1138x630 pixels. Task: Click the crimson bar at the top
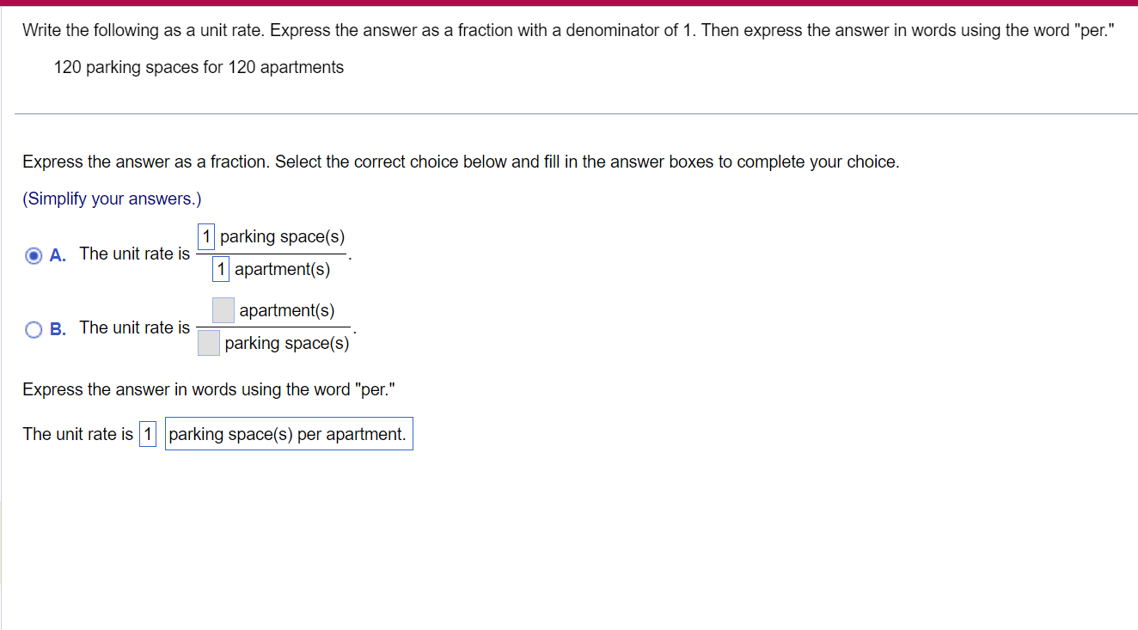(569, 3)
